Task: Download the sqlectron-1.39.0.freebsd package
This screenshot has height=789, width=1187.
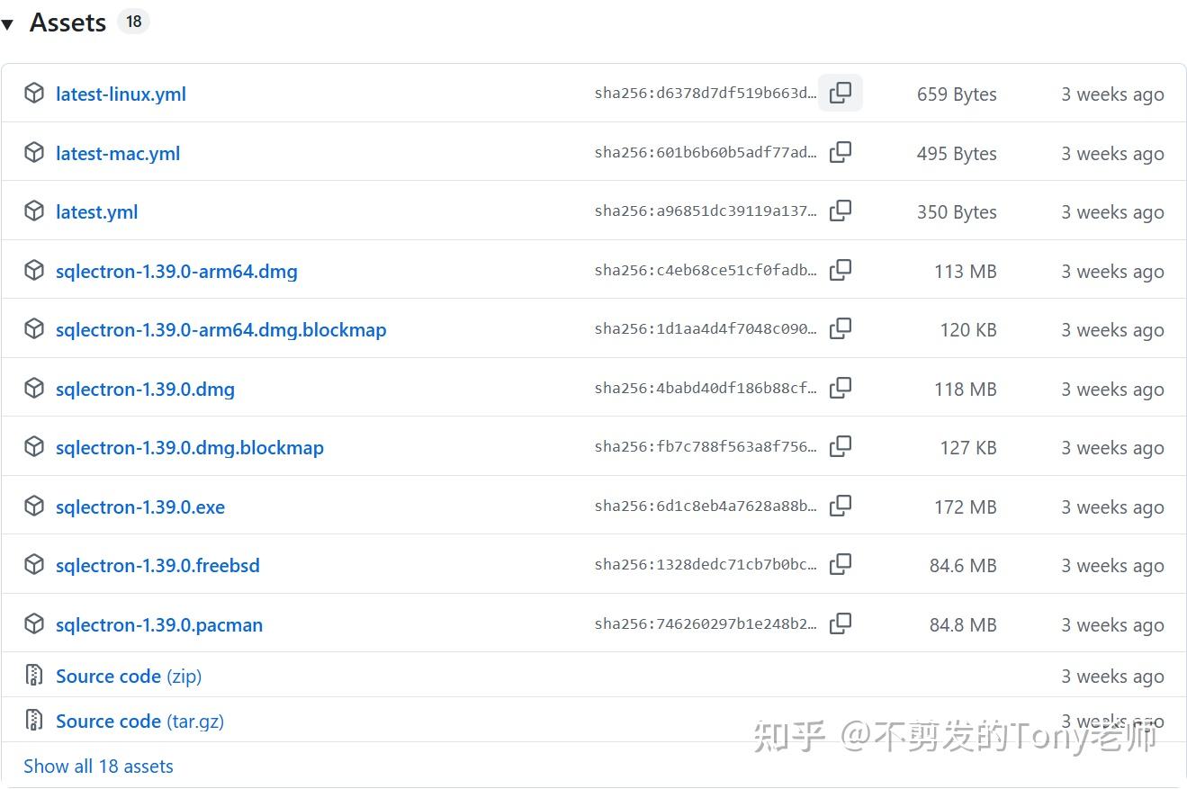Action: 157,566
